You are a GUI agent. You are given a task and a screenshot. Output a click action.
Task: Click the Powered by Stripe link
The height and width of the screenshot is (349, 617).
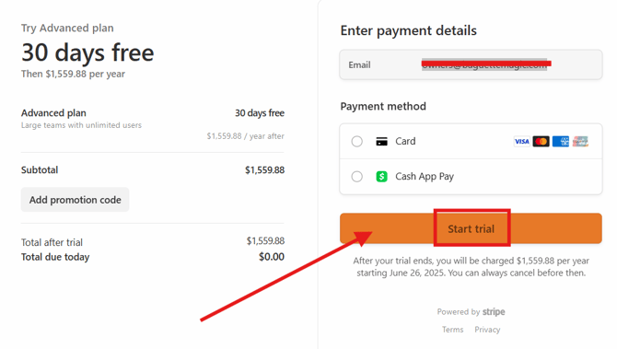pos(471,311)
